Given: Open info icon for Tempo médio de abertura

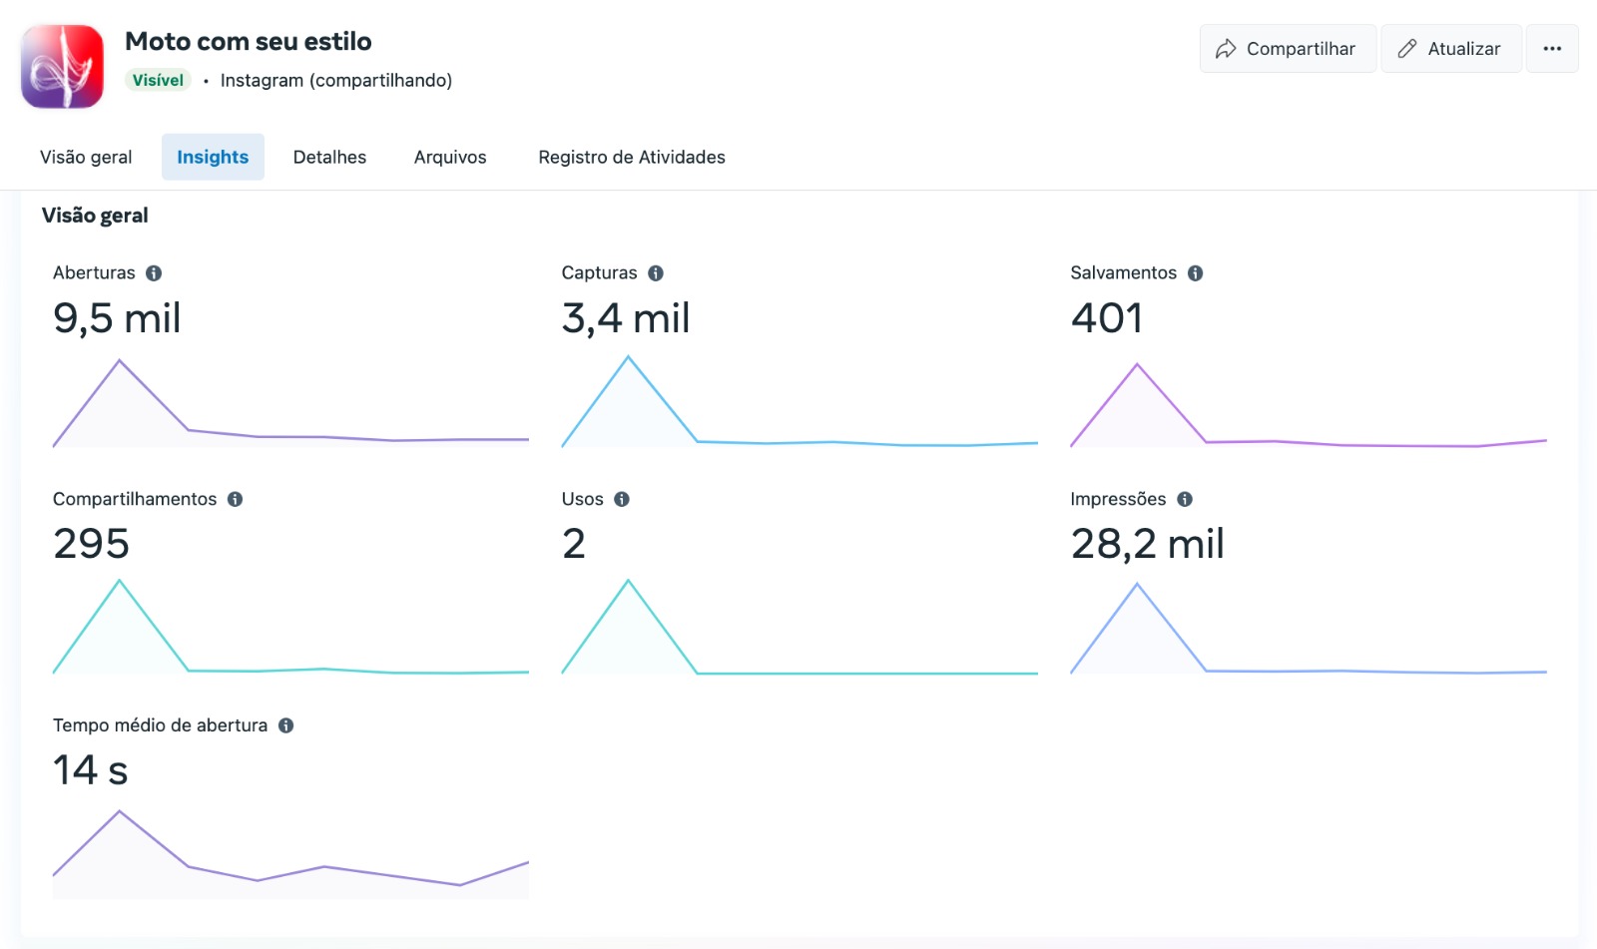Looking at the screenshot, I should coord(286,725).
